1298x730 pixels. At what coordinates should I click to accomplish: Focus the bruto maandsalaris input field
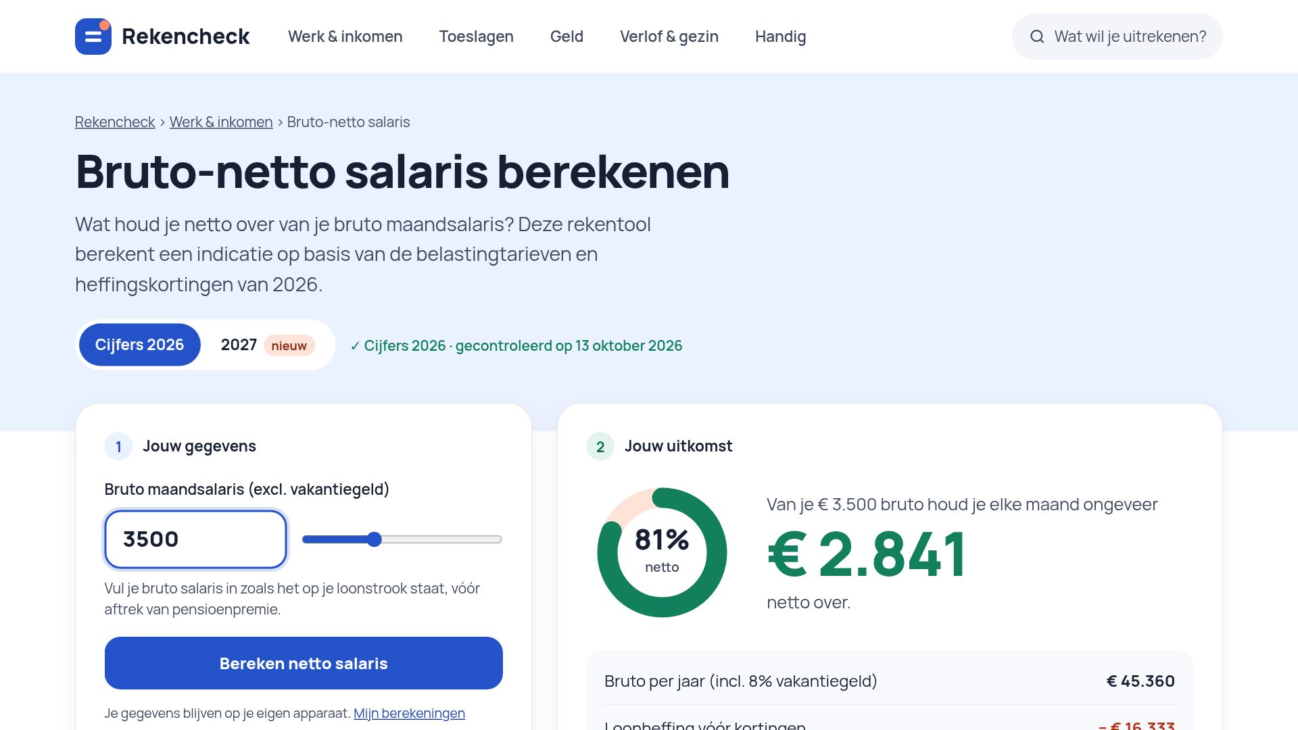click(x=196, y=539)
